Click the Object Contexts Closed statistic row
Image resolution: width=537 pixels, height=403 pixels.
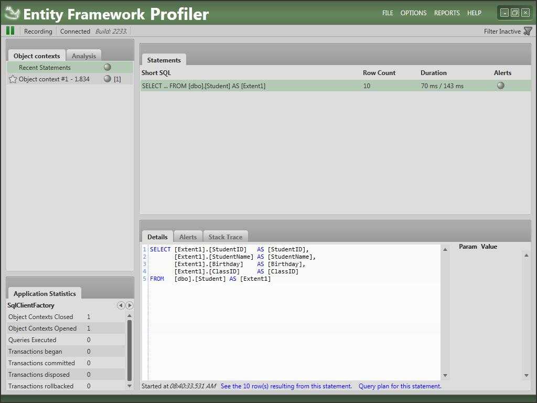pos(66,316)
